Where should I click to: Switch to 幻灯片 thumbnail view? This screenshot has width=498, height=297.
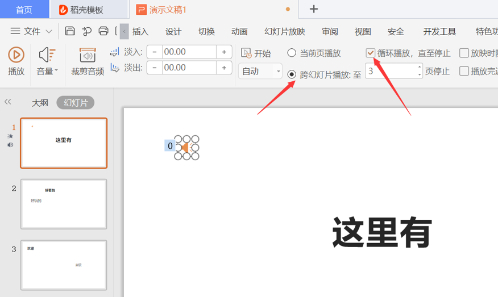[x=76, y=102]
